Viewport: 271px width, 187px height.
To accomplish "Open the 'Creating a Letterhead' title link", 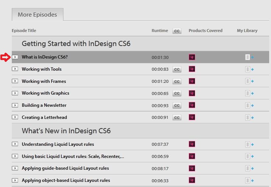I will (x=44, y=117).
